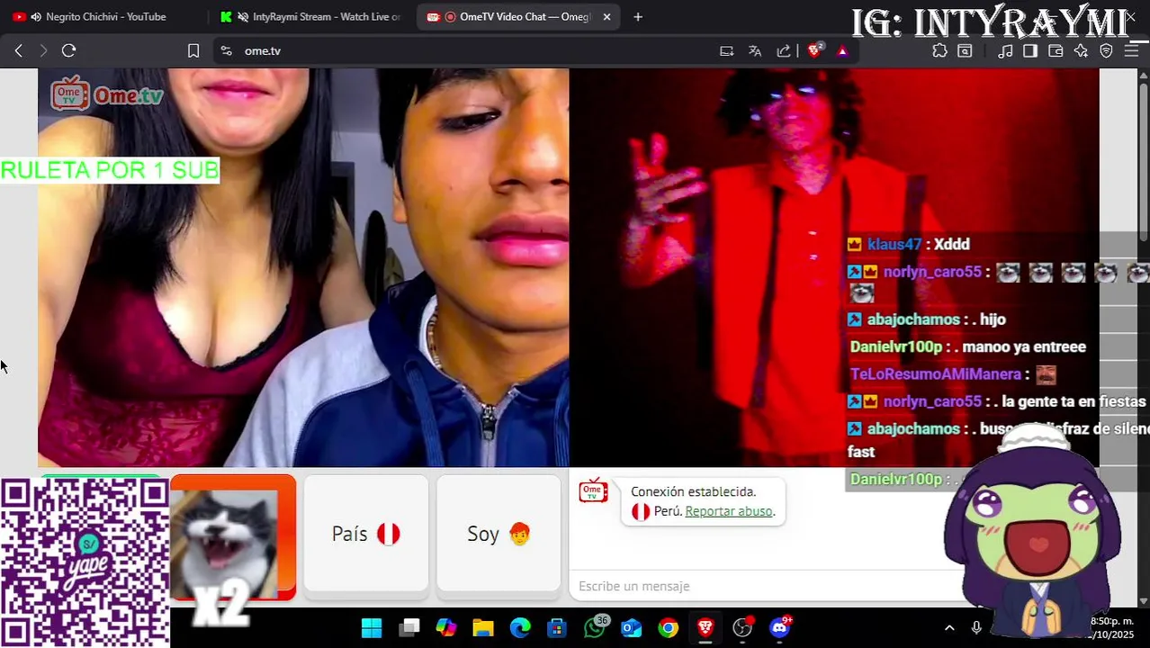Open File Explorer from the taskbar
This screenshot has height=648, width=1150.
click(483, 627)
